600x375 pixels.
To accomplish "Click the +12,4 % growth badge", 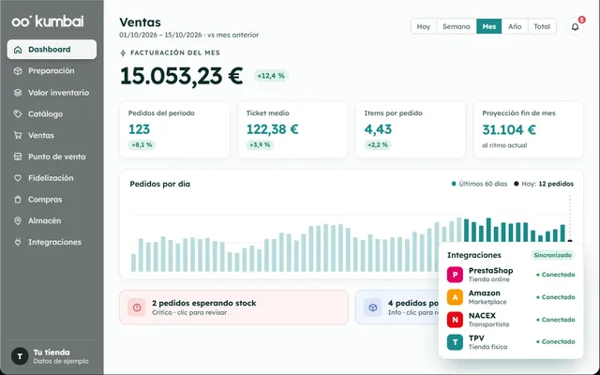I will pos(271,76).
